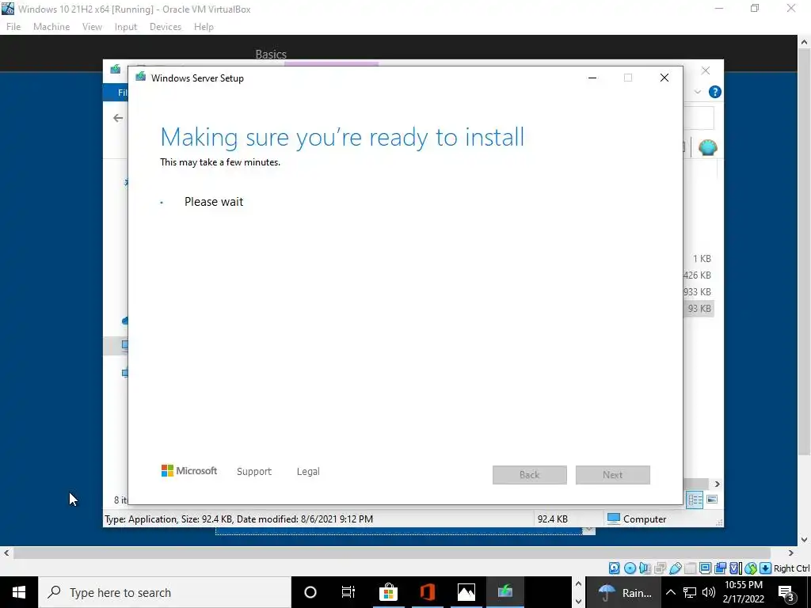Open Photos app from guest taskbar
Image resolution: width=811 pixels, height=608 pixels.
tap(466, 592)
